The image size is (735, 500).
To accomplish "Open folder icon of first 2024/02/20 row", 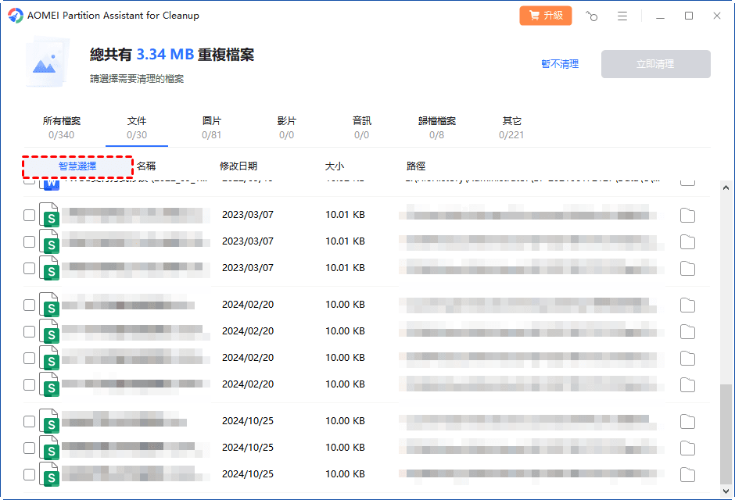I will 687,305.
